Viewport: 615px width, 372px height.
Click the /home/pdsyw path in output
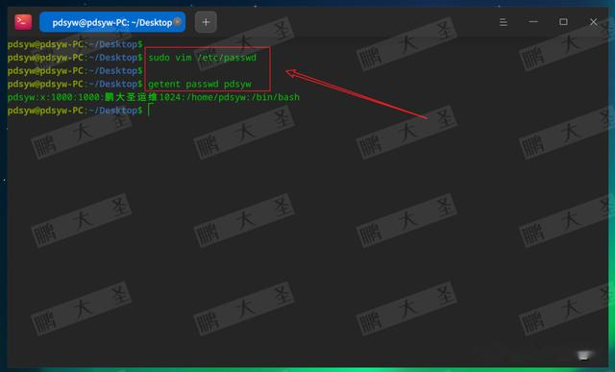click(219, 97)
